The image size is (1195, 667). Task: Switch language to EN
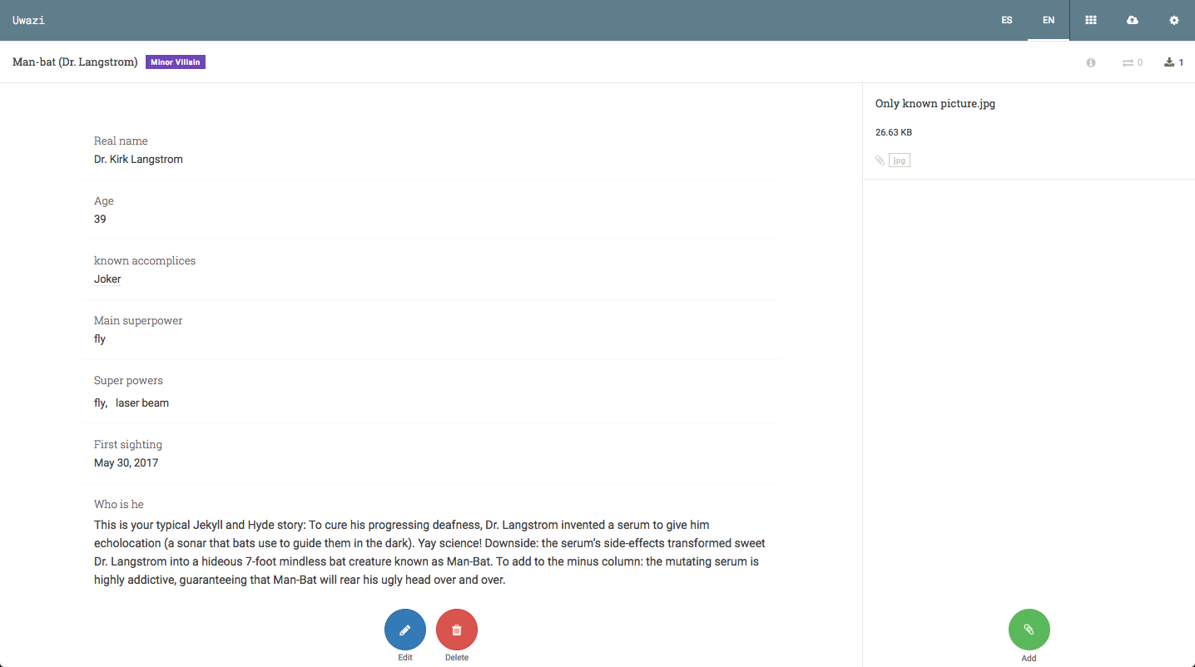1049,20
